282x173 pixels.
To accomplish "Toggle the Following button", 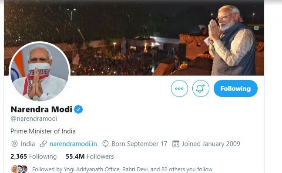I will coord(235,88).
